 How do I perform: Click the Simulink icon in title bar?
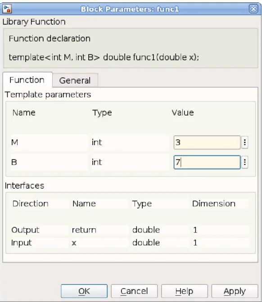[7, 9]
